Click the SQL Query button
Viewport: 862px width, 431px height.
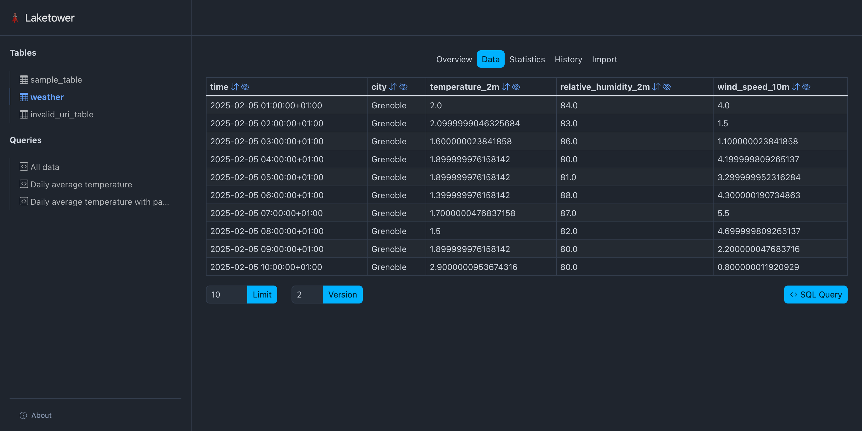tap(816, 295)
